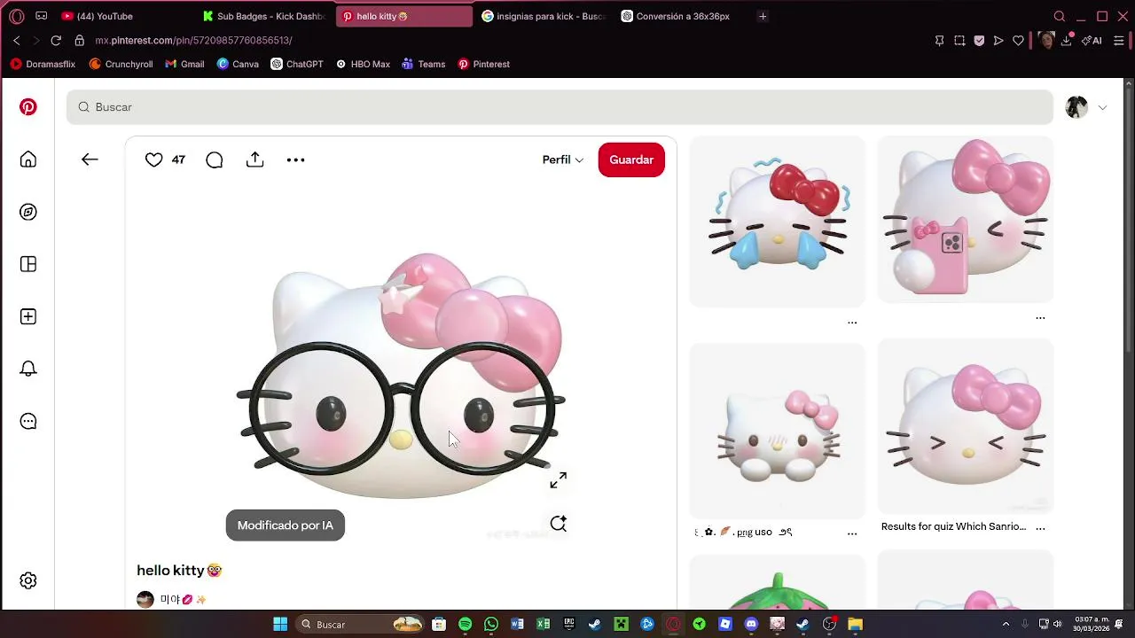
Task: Open options for the 'png uso' pin
Action: coord(852,533)
